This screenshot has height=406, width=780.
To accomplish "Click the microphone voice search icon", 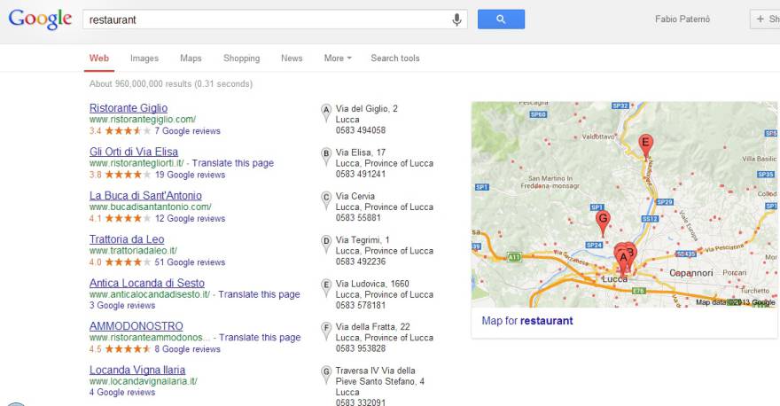I will (456, 20).
